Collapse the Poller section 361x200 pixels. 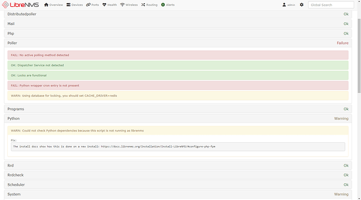tap(178, 43)
